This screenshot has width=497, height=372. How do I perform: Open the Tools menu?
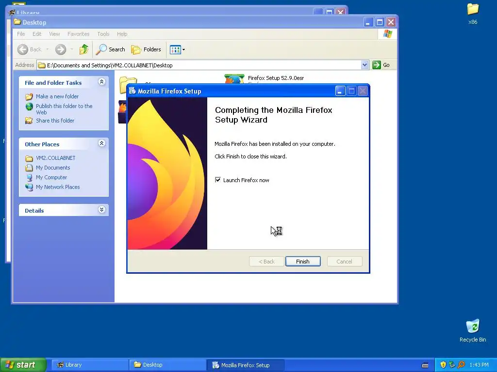[103, 34]
